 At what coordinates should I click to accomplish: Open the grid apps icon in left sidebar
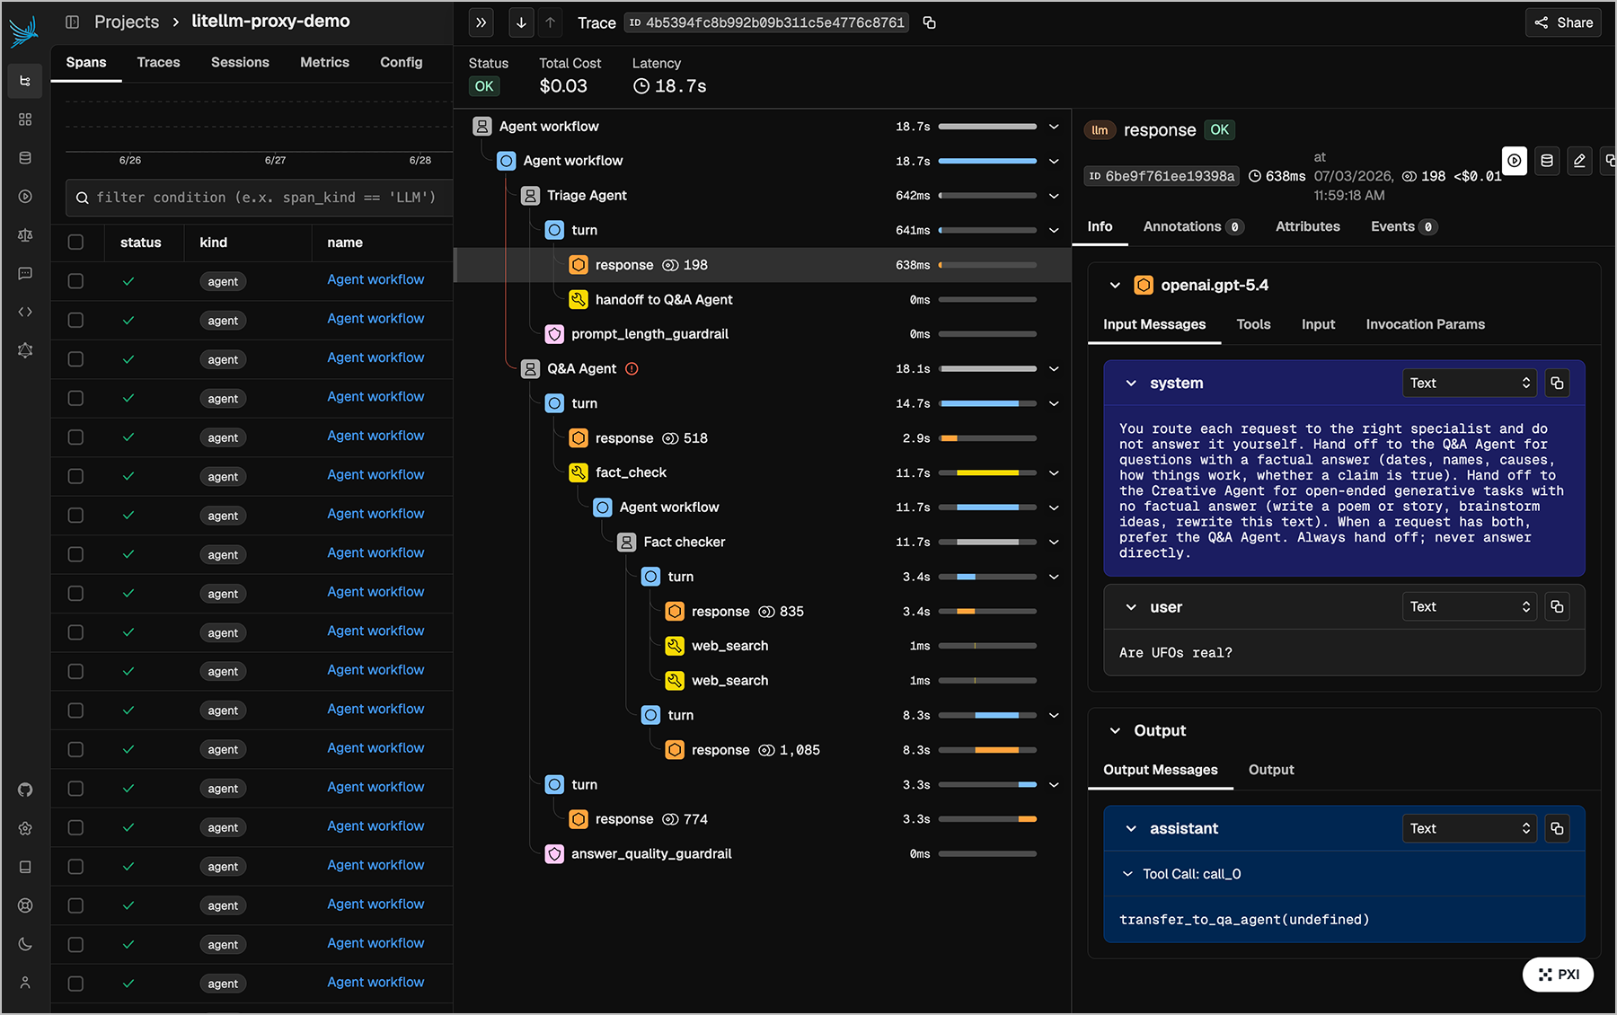tap(25, 119)
